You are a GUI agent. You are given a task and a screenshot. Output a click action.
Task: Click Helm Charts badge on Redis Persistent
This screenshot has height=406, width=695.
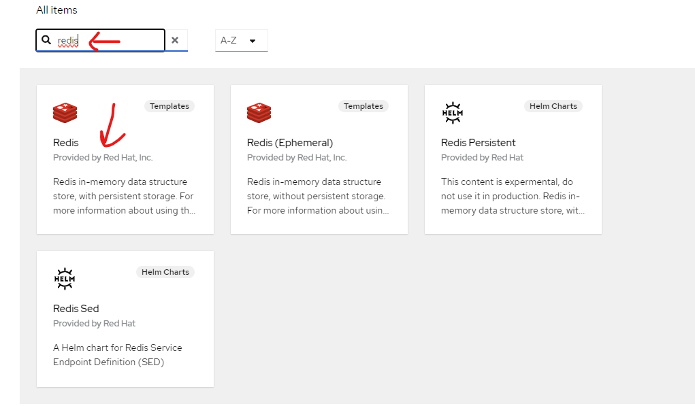553,106
